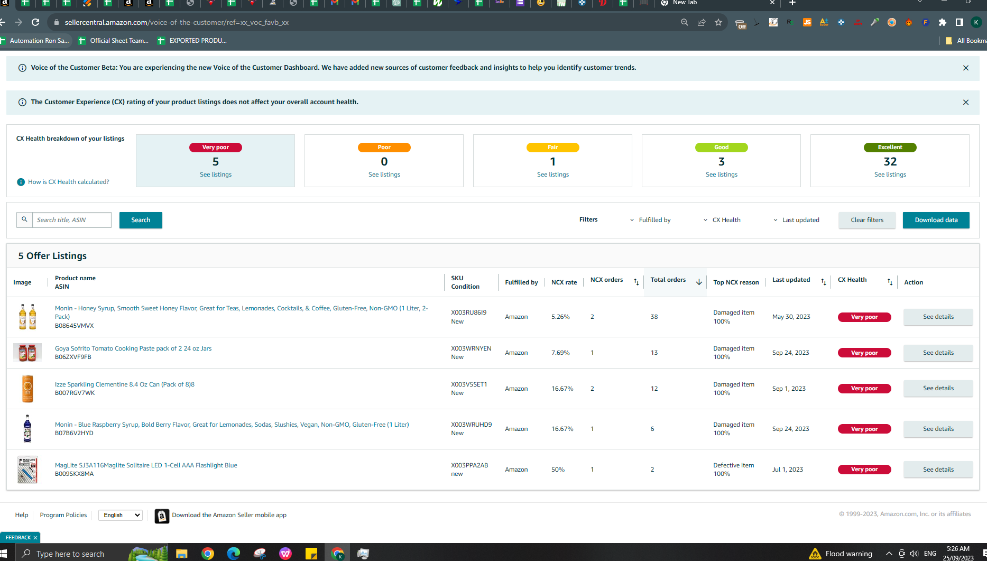The height and width of the screenshot is (561, 987).
Task: See listings under Fair card
Action: click(x=553, y=174)
